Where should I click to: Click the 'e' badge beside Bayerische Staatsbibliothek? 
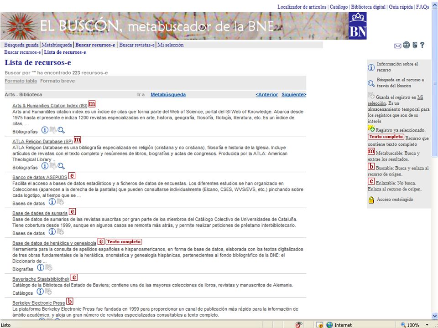point(74,277)
